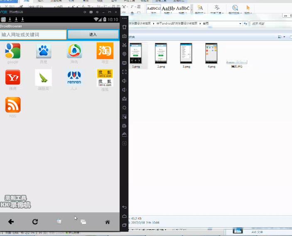Tap the multi-window icon in DroidBrowser bottom bar

(83, 221)
